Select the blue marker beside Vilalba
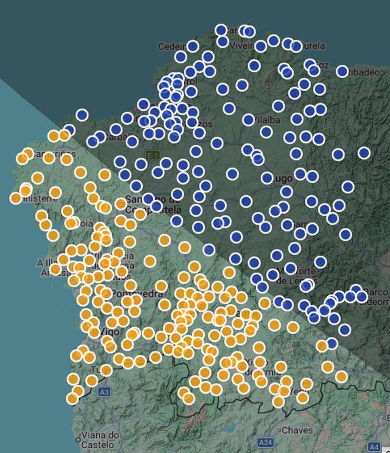 (248, 120)
